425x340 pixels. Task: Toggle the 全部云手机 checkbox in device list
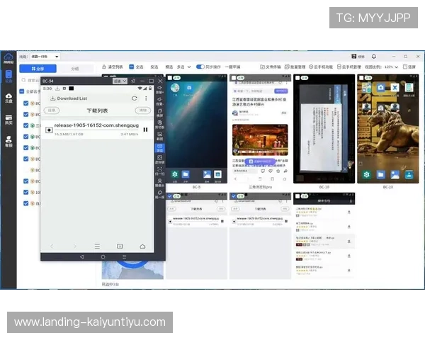23,91
